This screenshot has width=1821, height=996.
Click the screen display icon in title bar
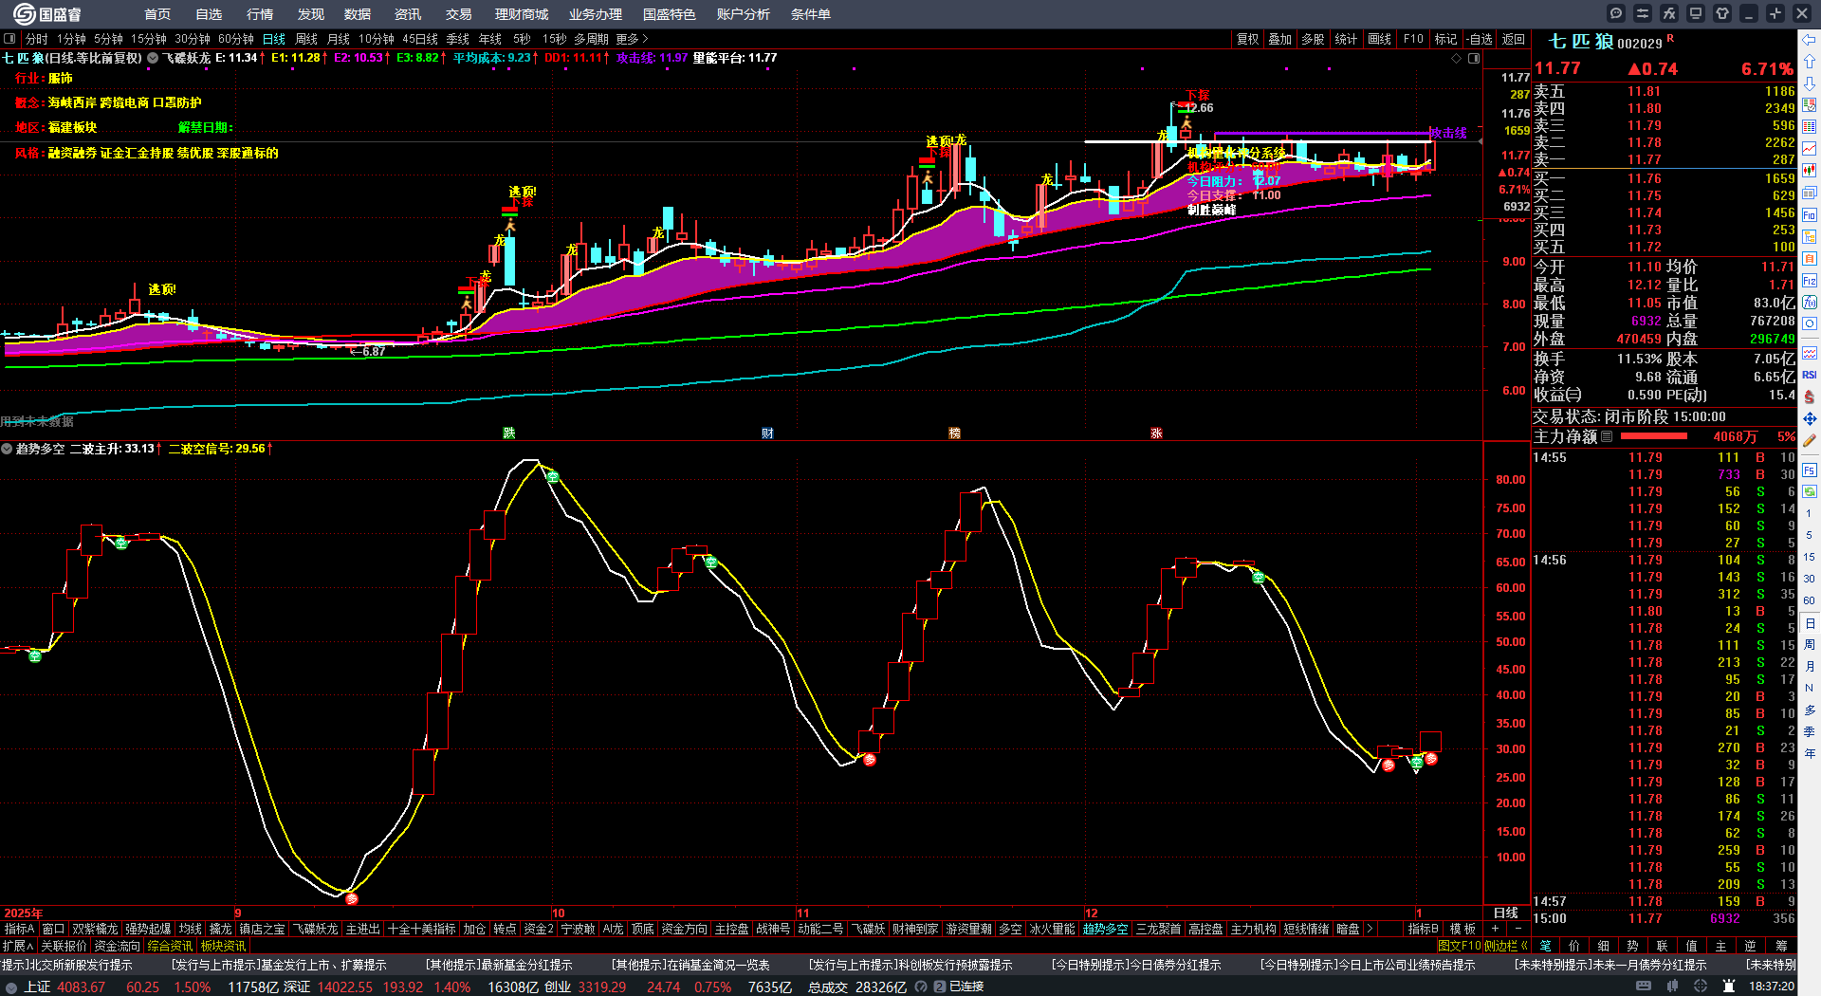(1696, 13)
